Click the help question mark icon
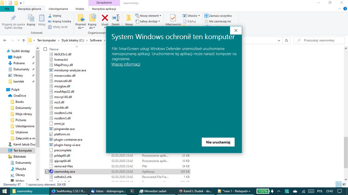This screenshot has width=348, height=195. click(x=345, y=9)
